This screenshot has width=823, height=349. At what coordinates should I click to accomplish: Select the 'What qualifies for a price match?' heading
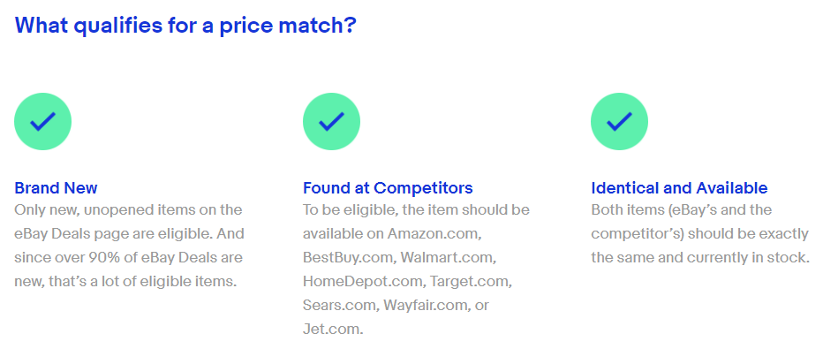click(x=185, y=25)
